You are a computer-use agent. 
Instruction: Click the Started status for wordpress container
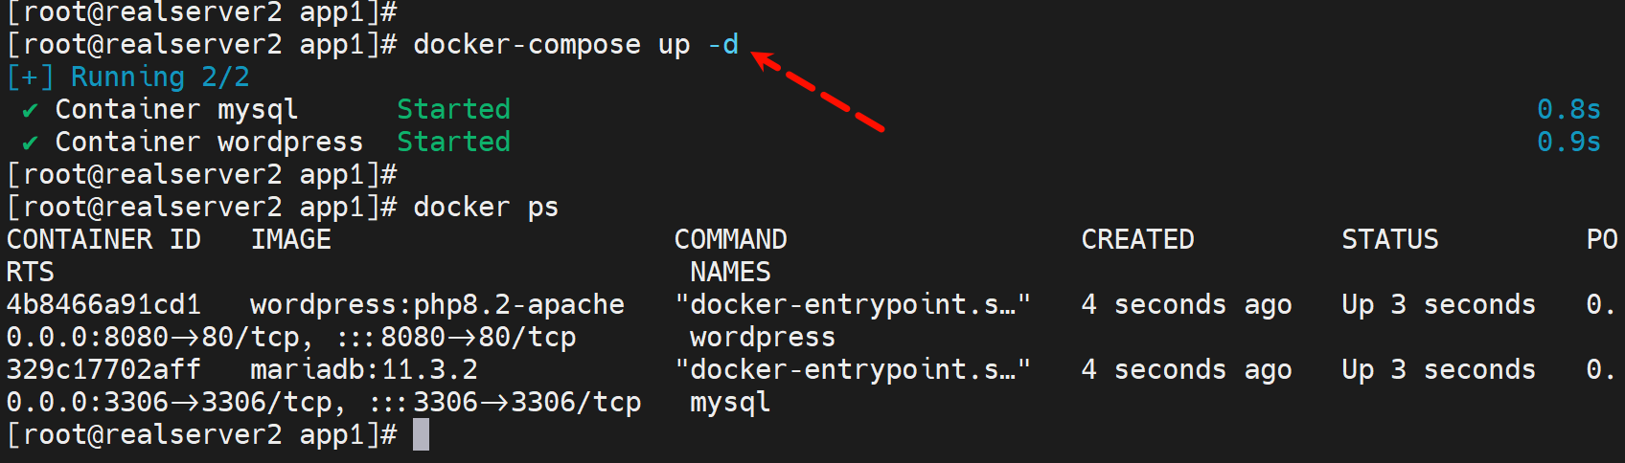pos(453,143)
